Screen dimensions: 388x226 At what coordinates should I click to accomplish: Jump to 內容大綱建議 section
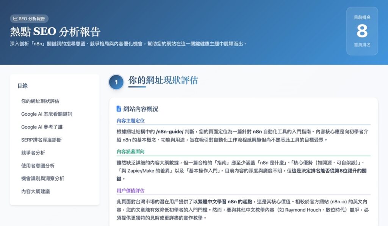coord(35,191)
